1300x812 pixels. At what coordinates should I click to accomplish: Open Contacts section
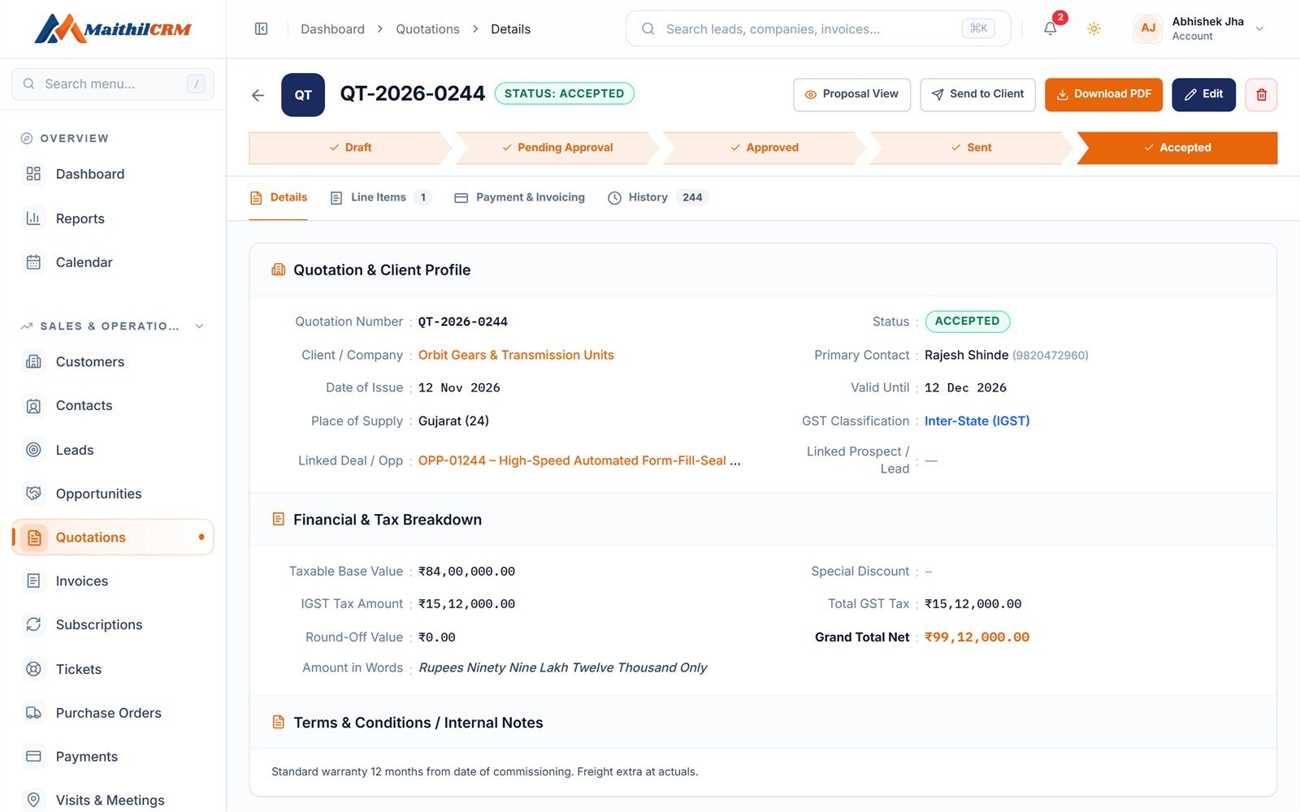click(x=113, y=405)
